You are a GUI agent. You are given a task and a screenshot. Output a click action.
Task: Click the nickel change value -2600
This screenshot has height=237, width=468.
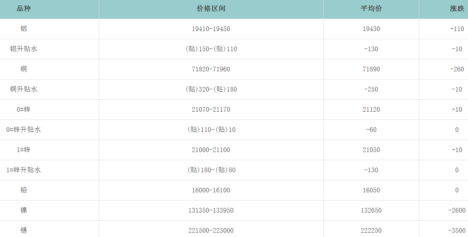(x=457, y=210)
